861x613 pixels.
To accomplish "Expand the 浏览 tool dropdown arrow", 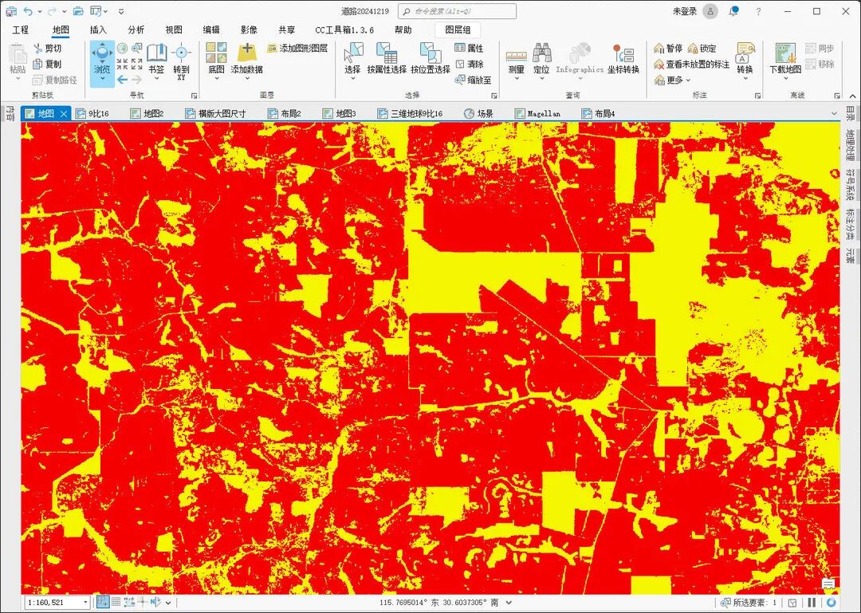I will (102, 81).
